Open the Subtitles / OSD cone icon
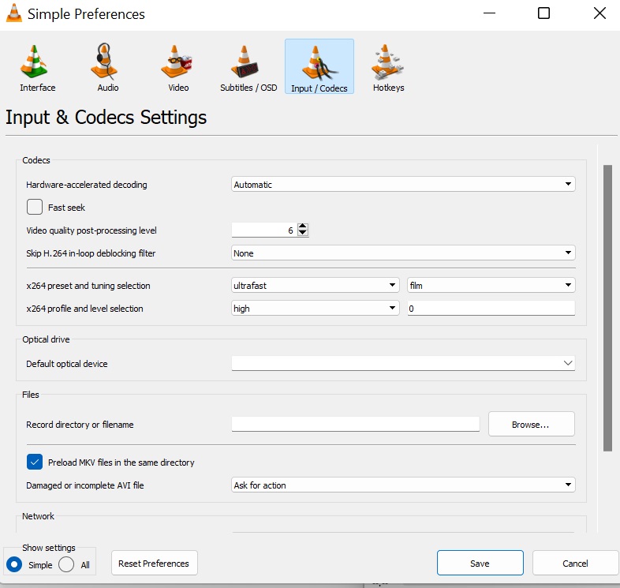This screenshot has width=620, height=588. pyautogui.click(x=245, y=62)
